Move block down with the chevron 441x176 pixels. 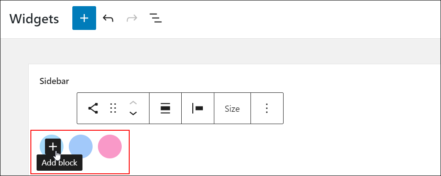click(133, 113)
